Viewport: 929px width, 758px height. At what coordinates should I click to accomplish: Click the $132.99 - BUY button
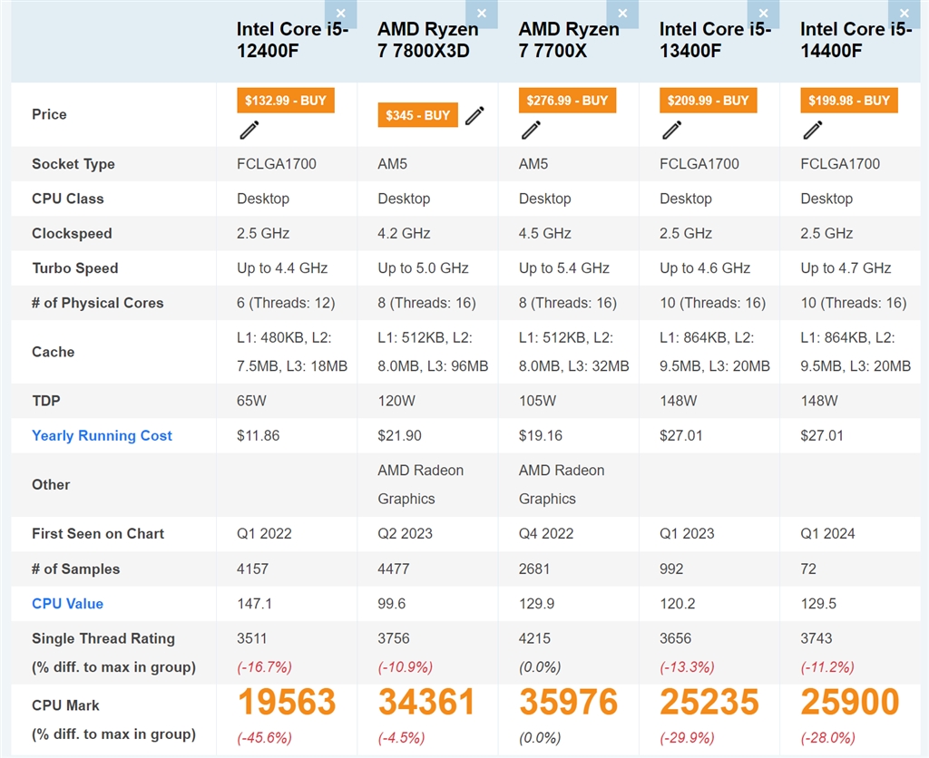click(286, 101)
